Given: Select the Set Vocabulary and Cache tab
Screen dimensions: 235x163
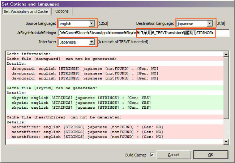Looking at the screenshot, I should 26,12.
